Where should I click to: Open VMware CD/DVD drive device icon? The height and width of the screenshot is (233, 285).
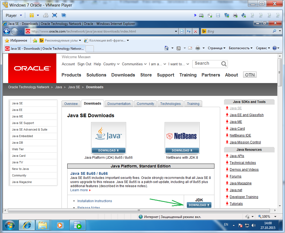210,15
